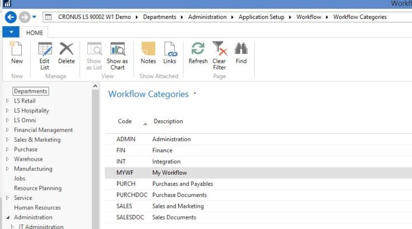The width and height of the screenshot is (412, 229).
Task: Click the Sales Documents description cell
Action: [174, 217]
